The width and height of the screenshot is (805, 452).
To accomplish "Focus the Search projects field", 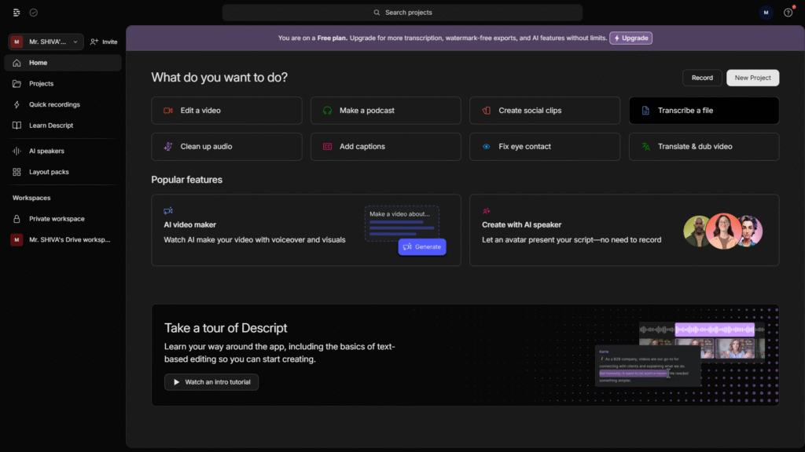I will (402, 13).
